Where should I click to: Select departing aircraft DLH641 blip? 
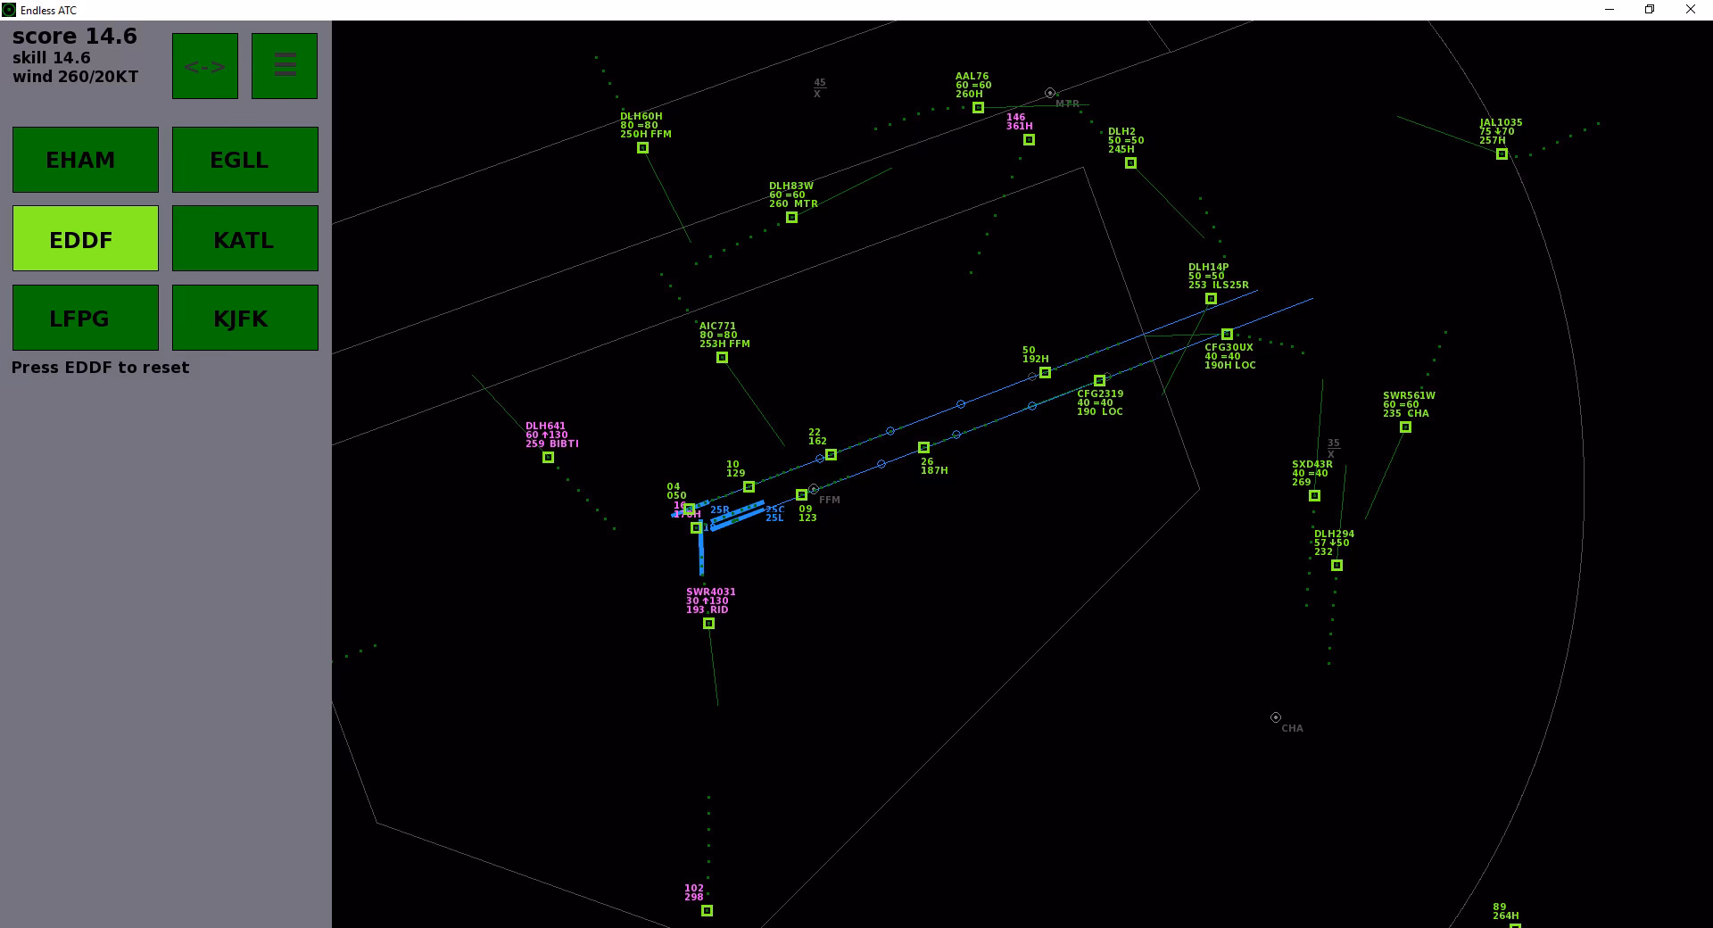(548, 458)
